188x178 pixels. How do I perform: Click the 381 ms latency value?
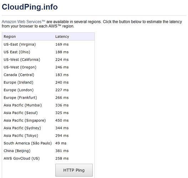click(62, 151)
